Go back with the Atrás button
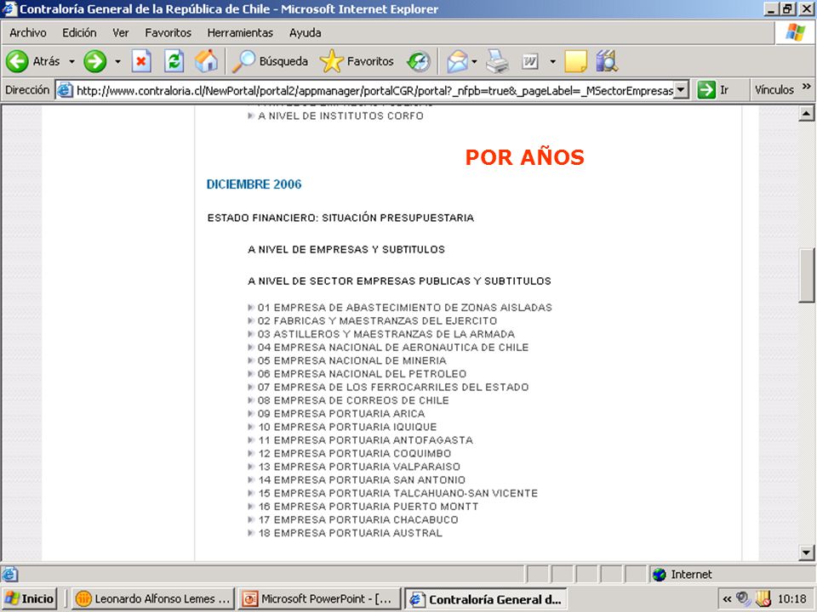This screenshot has width=817, height=612. [32, 61]
